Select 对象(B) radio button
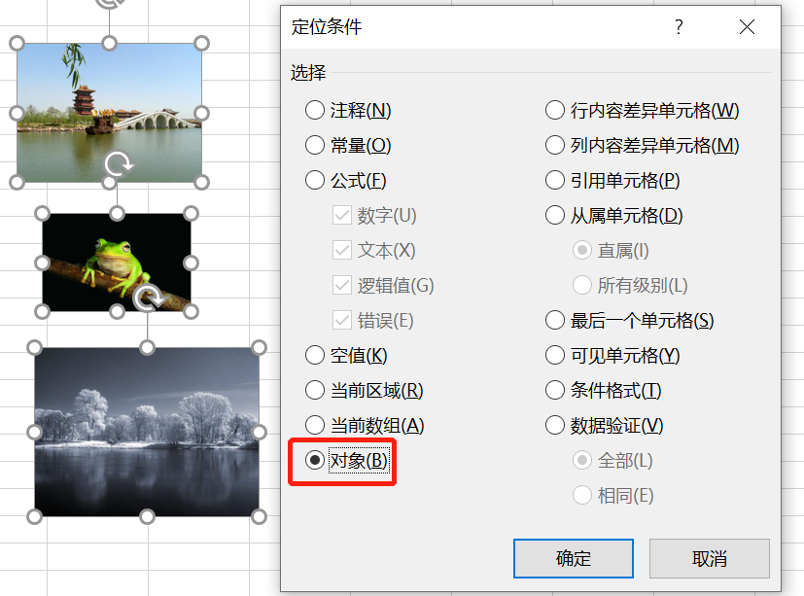804x596 pixels. (x=347, y=460)
